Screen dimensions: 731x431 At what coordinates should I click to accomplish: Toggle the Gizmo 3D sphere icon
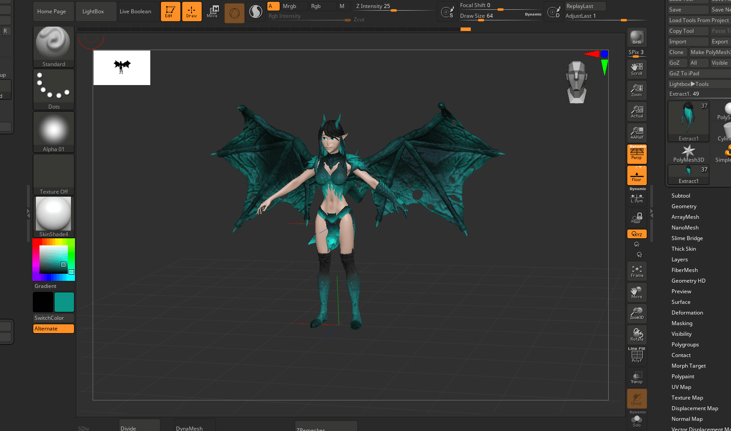tap(235, 13)
